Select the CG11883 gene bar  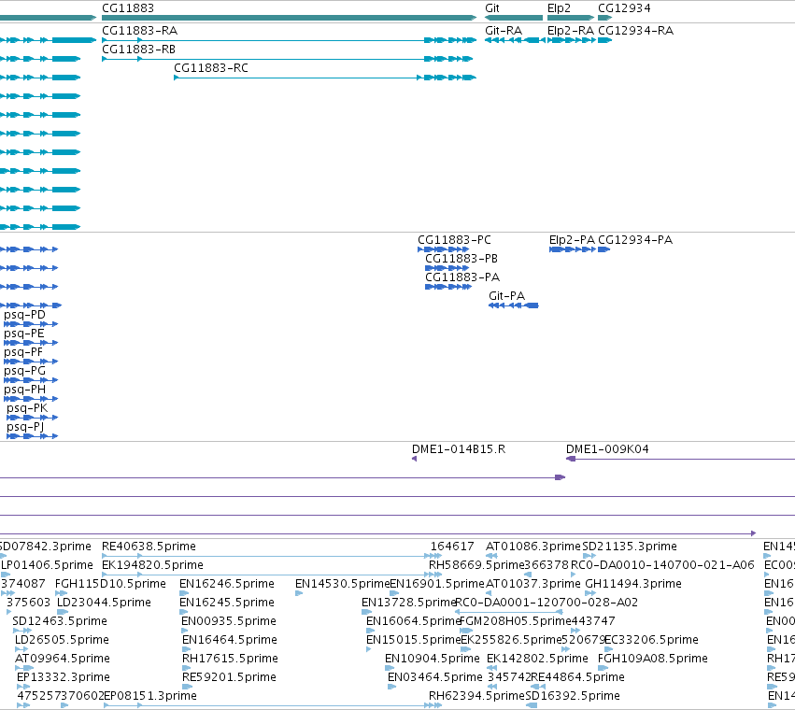(x=289, y=18)
